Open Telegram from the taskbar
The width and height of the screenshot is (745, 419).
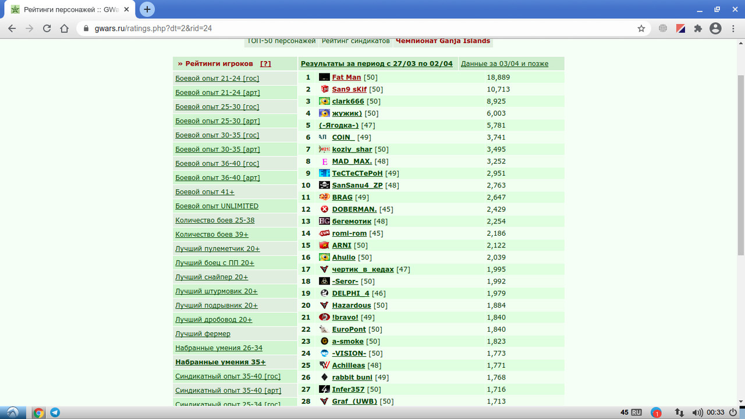tap(55, 413)
